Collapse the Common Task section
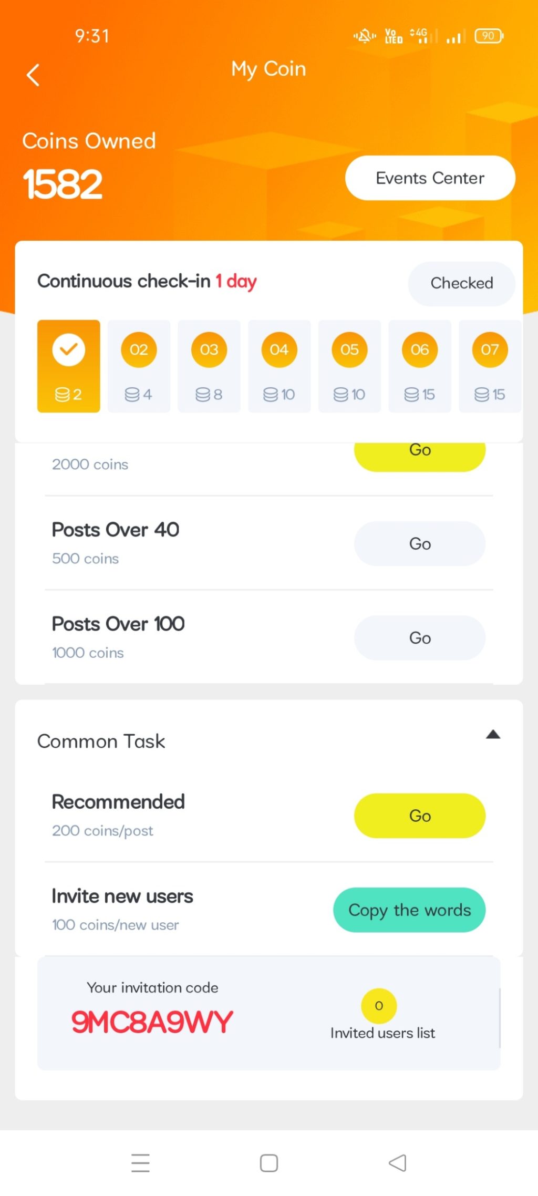 coord(493,735)
